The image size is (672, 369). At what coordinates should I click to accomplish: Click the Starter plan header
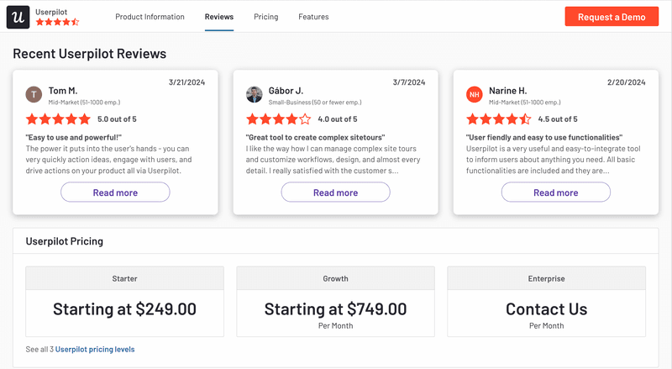click(124, 278)
